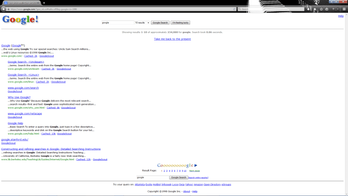Open the small dropdown arrow beside toolbar add-on
The width and height of the screenshot is (348, 196).
(x=338, y=9)
